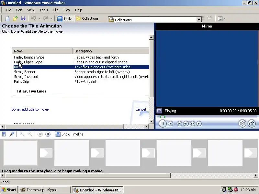259x194 pixels.
Task: Click the task pane scroll right arrow
Action: tap(146, 126)
